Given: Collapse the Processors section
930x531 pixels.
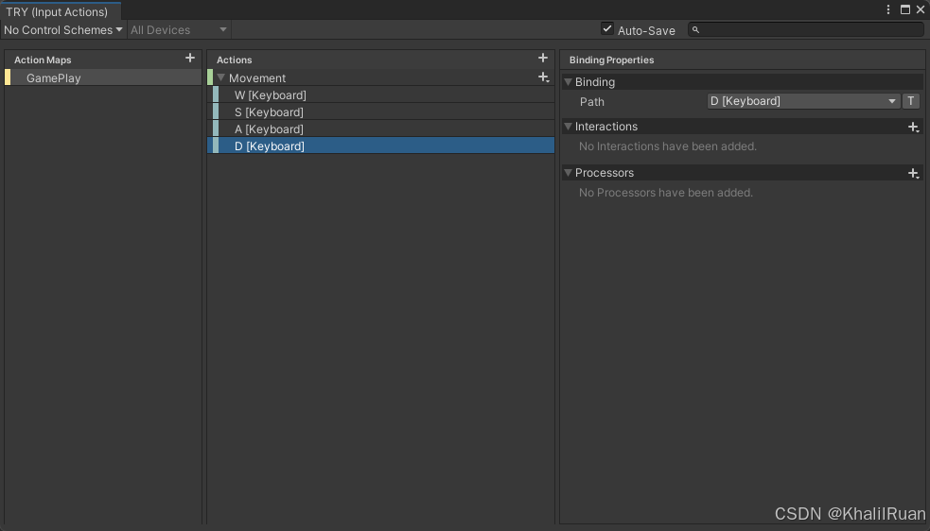Looking at the screenshot, I should click(x=568, y=173).
